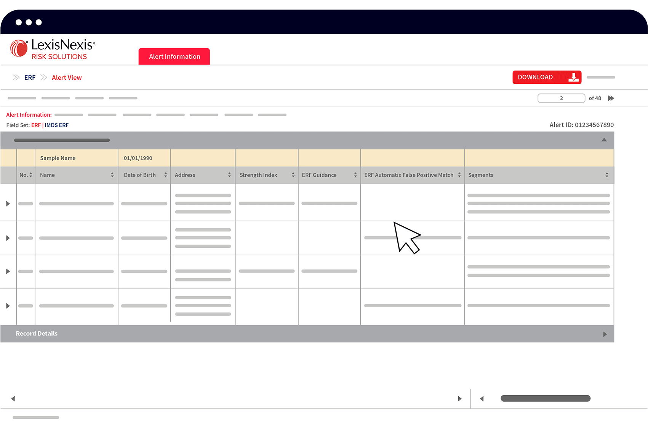Expand the second table row

pos(8,238)
